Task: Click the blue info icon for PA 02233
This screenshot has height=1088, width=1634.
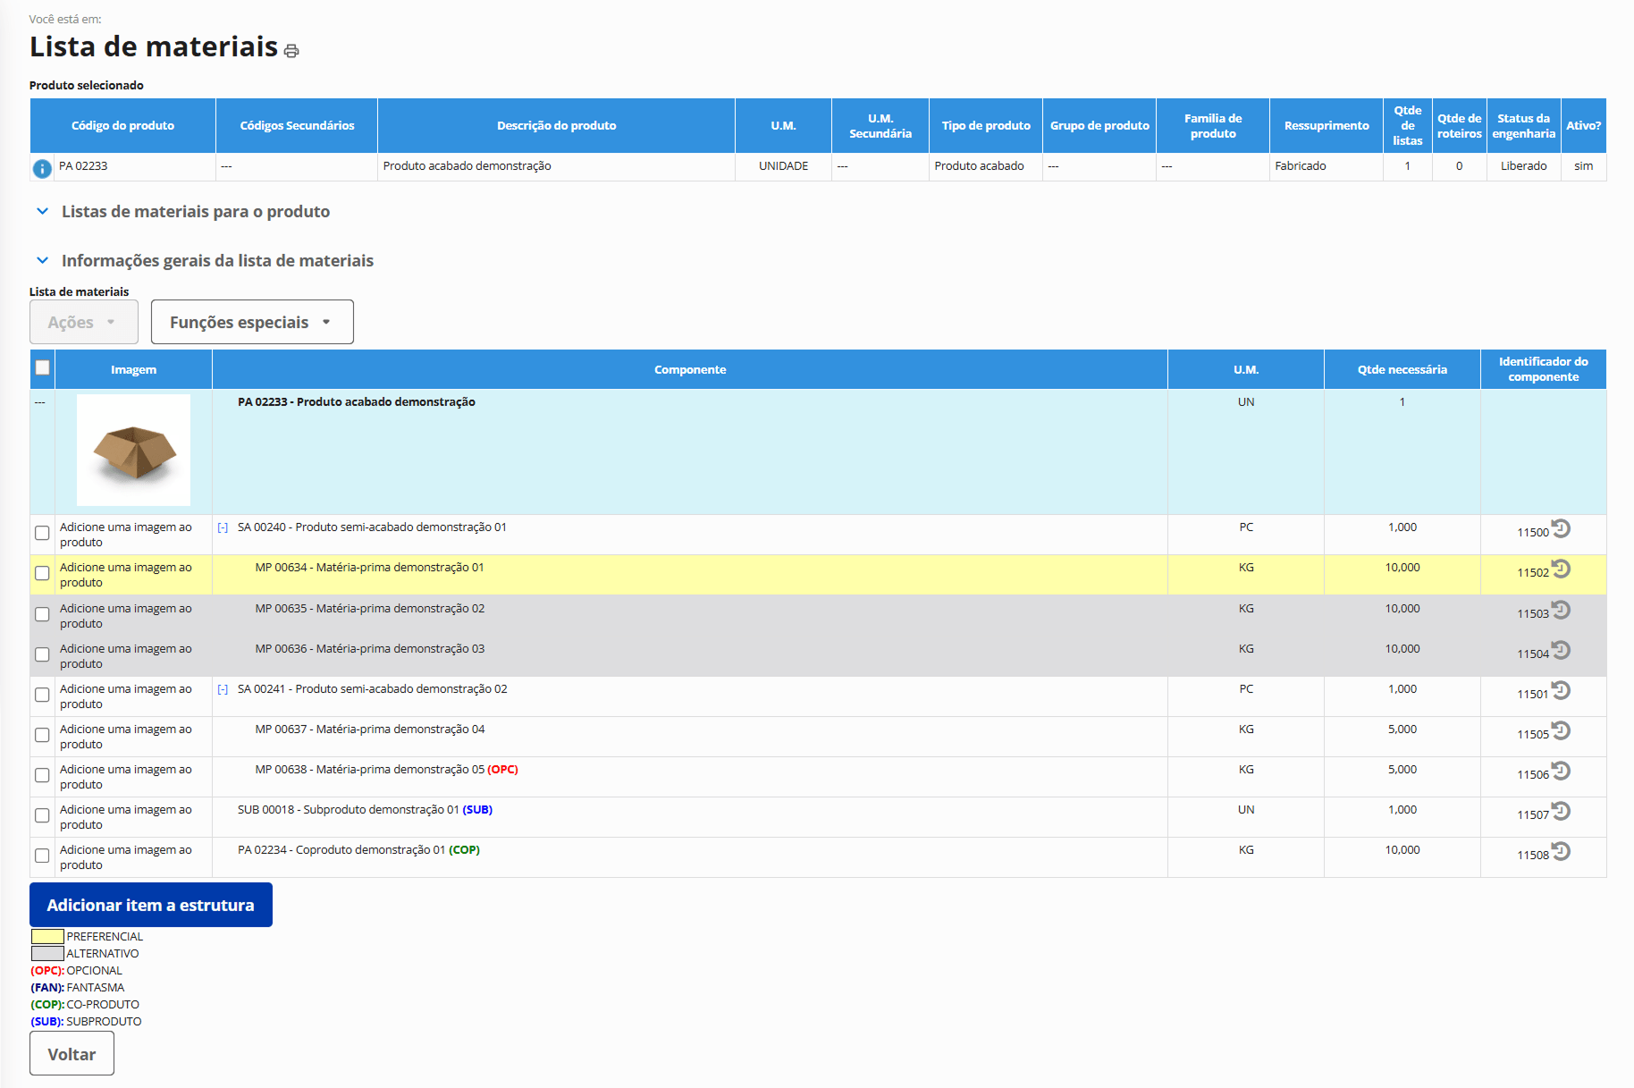Action: (41, 168)
